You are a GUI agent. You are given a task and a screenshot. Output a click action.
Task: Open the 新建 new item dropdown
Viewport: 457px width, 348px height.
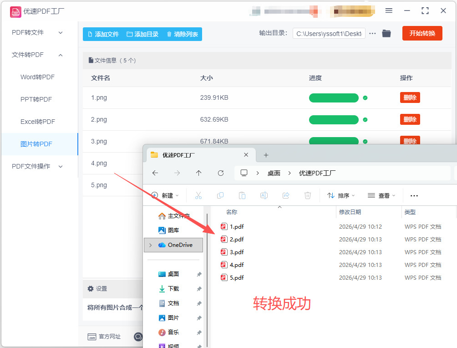tap(165, 195)
